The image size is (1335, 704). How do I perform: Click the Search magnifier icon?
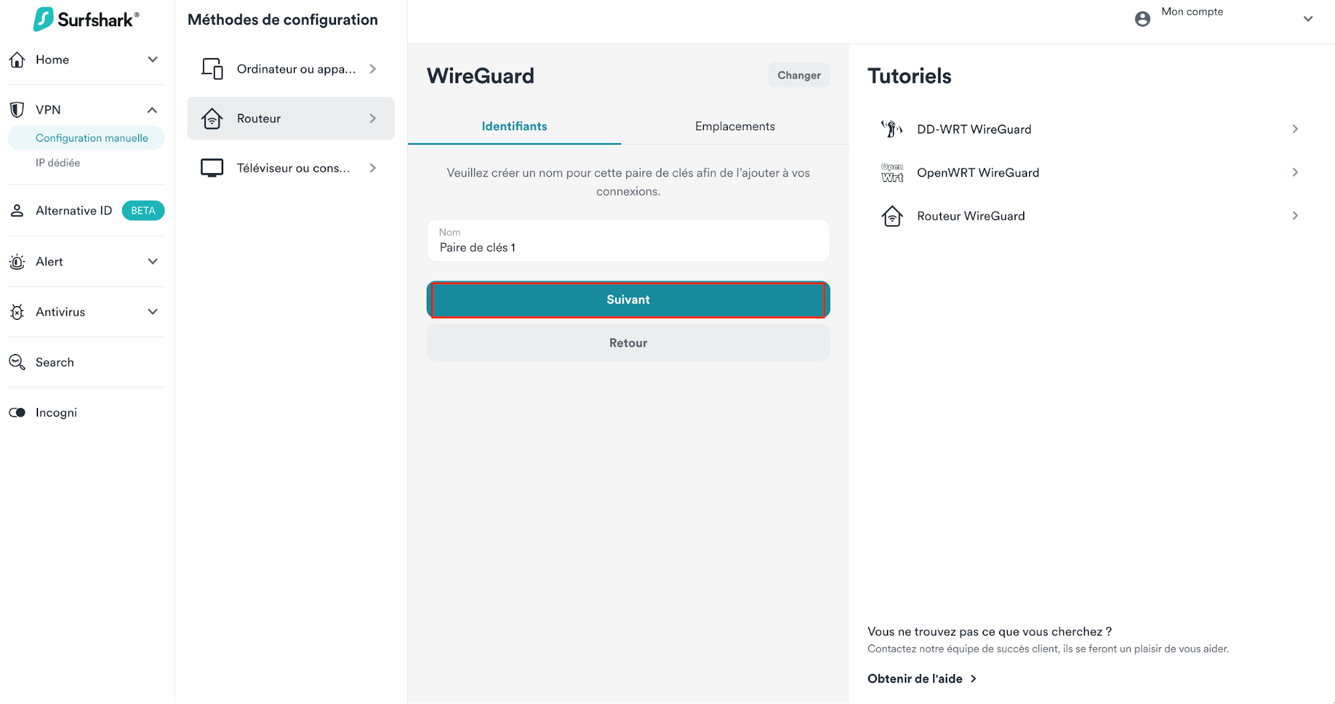click(17, 362)
